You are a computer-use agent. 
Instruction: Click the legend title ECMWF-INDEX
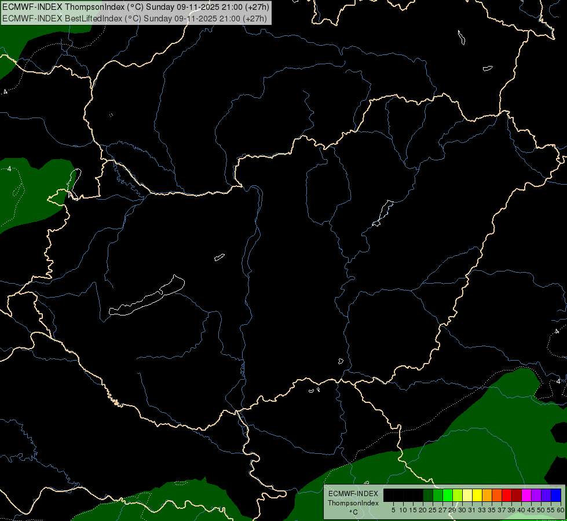[353, 494]
